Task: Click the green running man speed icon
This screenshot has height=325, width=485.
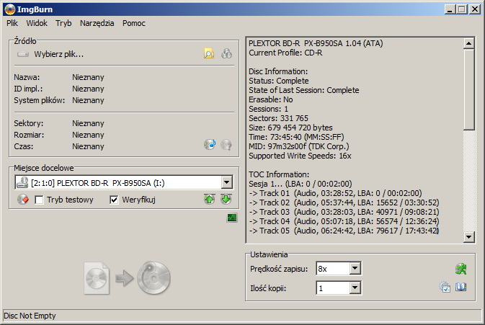Action: click(461, 269)
